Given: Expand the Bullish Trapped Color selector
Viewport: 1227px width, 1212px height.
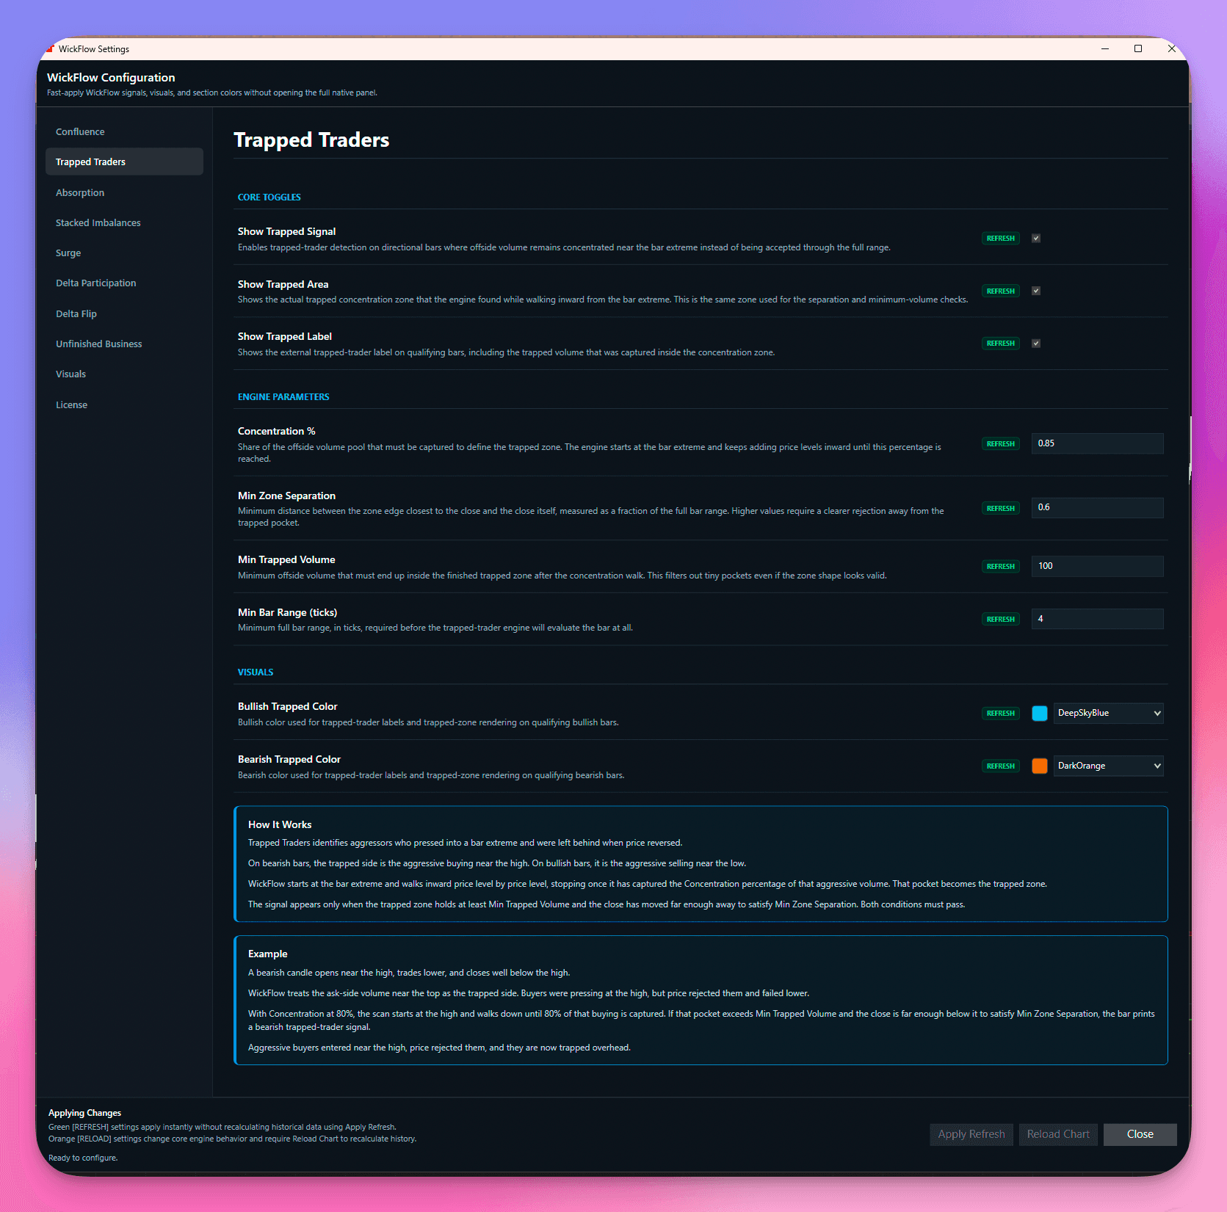Looking at the screenshot, I should [x=1108, y=713].
